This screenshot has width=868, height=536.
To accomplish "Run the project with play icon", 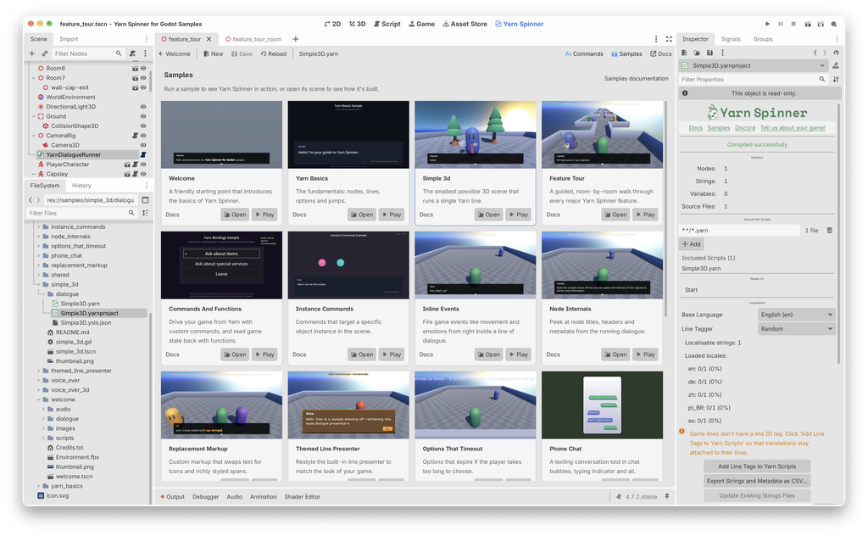I will 767,24.
